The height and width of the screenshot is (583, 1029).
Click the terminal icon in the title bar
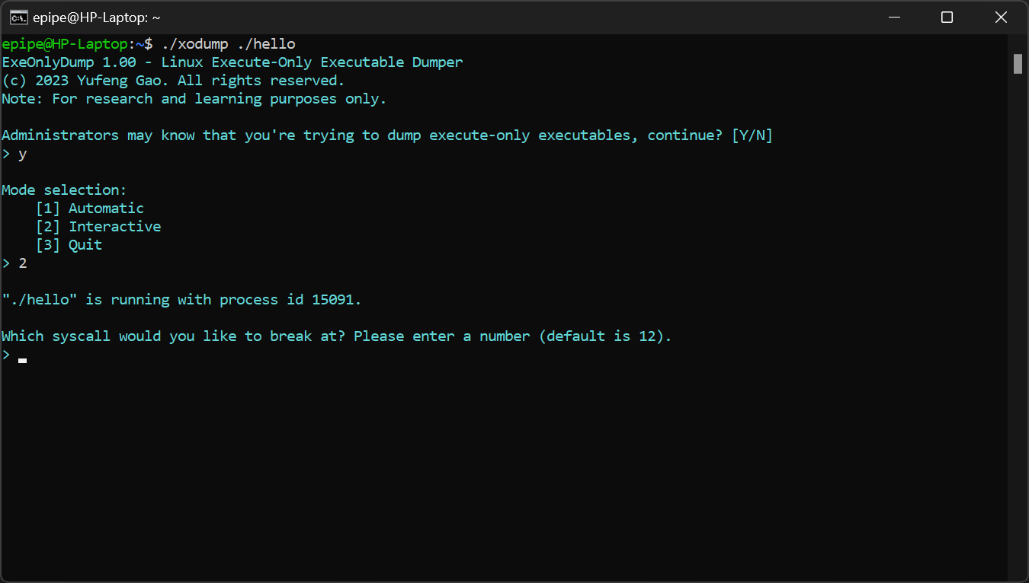[x=19, y=18]
